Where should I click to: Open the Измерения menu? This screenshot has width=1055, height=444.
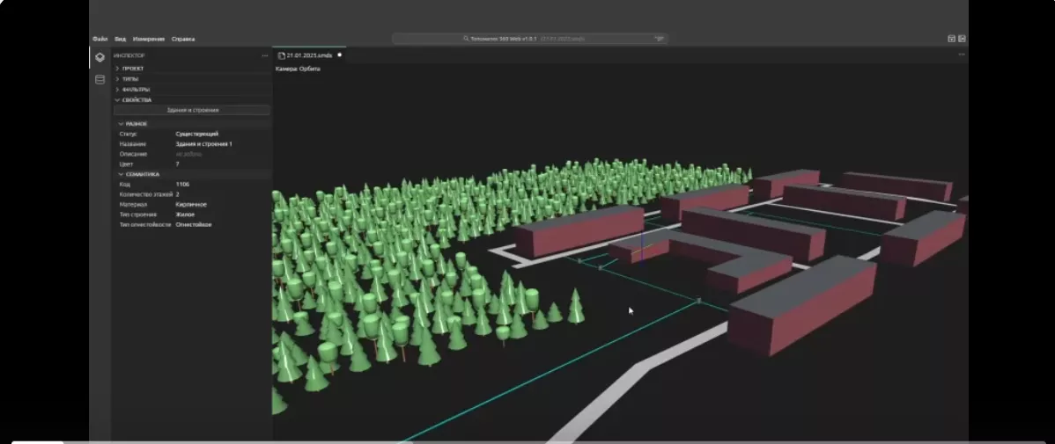tap(149, 39)
